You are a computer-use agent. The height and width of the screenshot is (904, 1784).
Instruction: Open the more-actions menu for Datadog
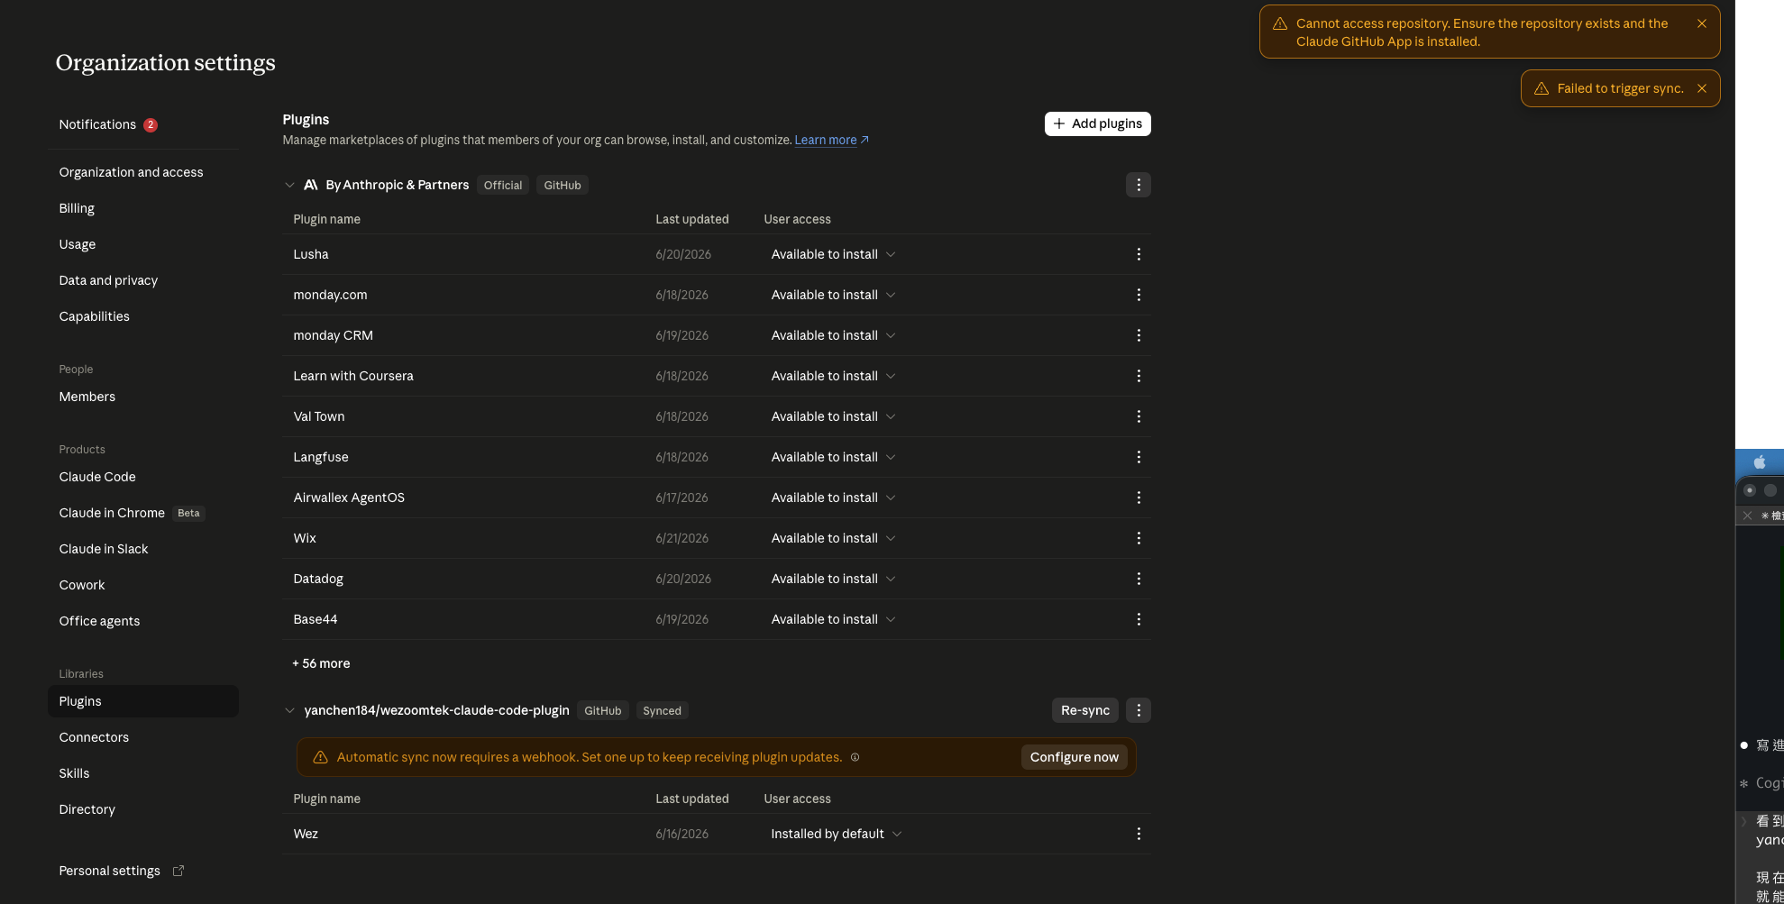tap(1139, 579)
